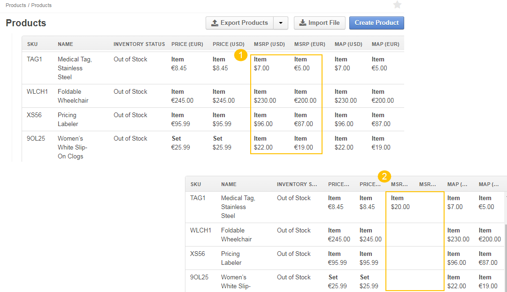Open the caret dropdown beside Export Products

click(x=280, y=23)
